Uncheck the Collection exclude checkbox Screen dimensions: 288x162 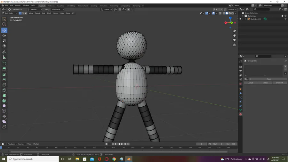(x=282, y=16)
